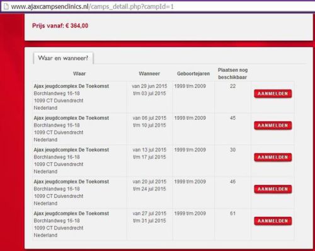The height and width of the screenshot is (251, 315).
Task: Click available places value 30
Action: pyautogui.click(x=232, y=150)
